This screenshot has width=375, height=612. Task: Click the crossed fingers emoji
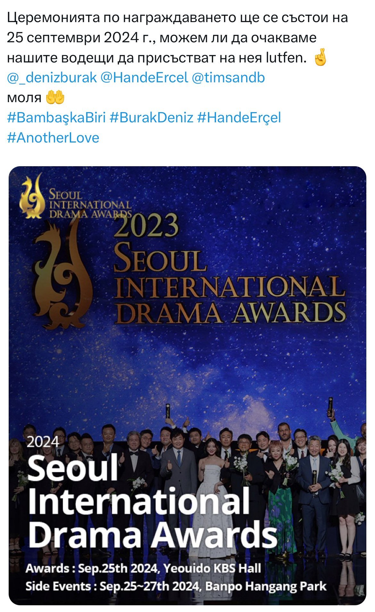(320, 58)
